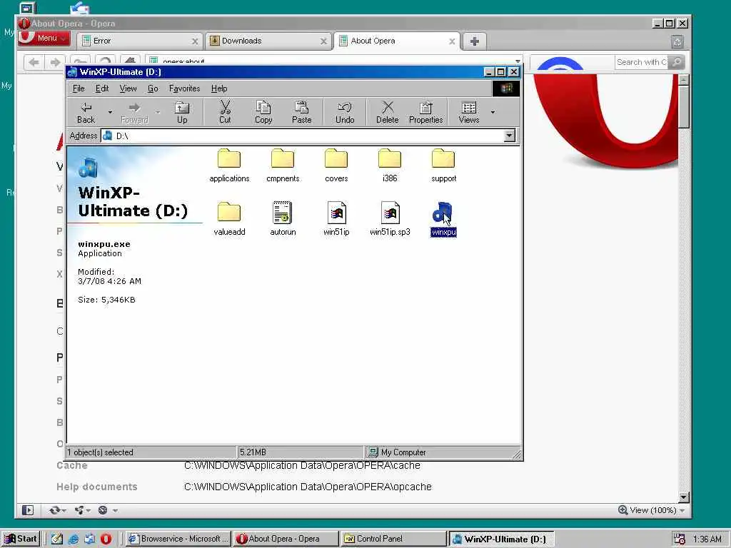
Task: Select the win51ip file
Action: 336,219
